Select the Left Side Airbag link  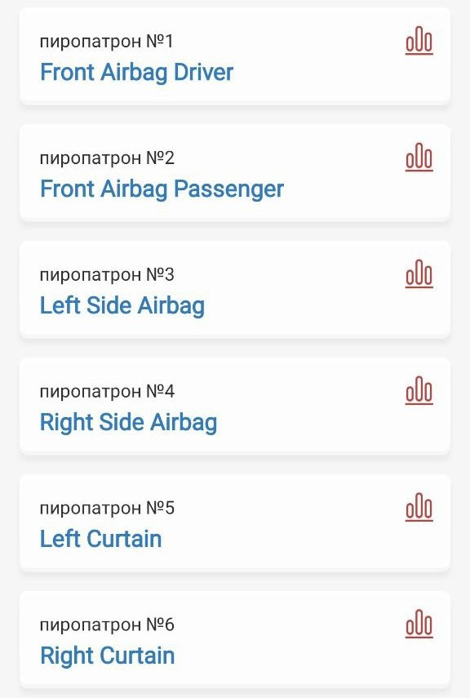[x=122, y=305]
